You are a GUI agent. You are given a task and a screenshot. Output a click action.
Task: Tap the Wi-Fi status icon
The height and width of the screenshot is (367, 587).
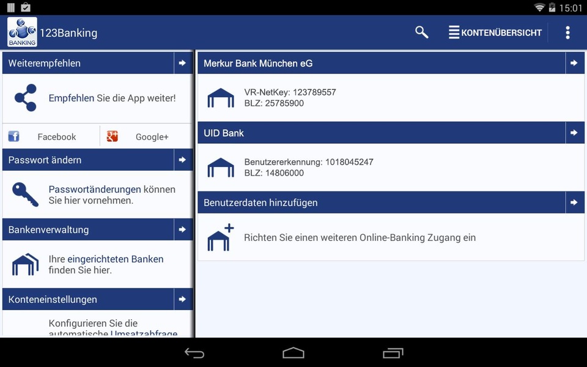click(x=539, y=7)
